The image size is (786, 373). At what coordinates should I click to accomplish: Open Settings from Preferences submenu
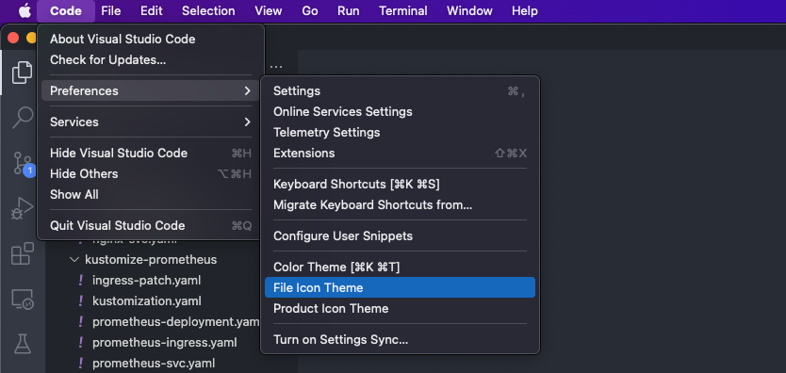(x=400, y=91)
